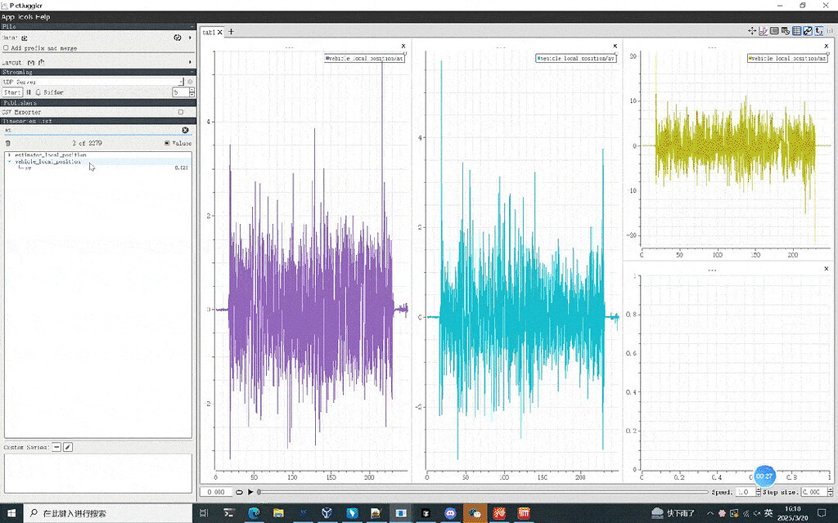Collapse the vehicle_local_position tree item

9,162
